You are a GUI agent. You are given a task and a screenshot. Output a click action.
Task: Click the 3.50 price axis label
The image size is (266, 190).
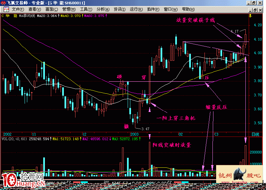tap(258, 123)
